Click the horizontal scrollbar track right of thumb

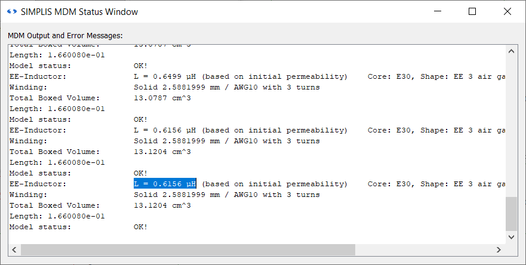point(424,249)
